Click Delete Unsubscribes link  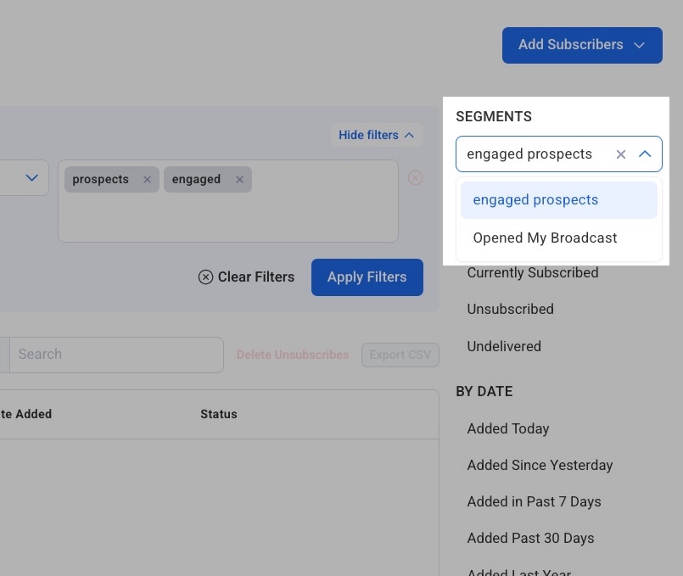(x=292, y=355)
